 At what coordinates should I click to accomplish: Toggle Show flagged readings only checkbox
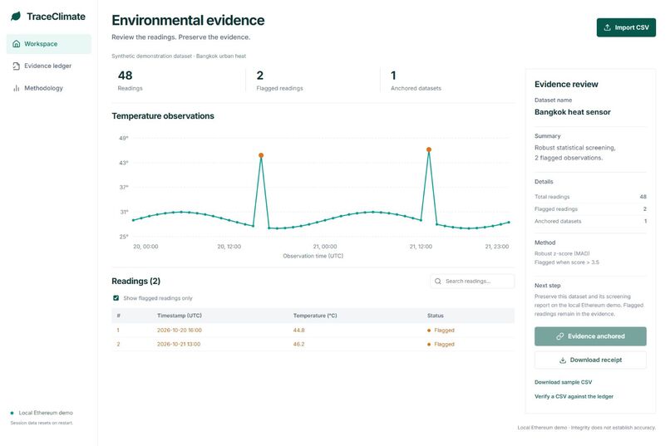pyautogui.click(x=116, y=298)
